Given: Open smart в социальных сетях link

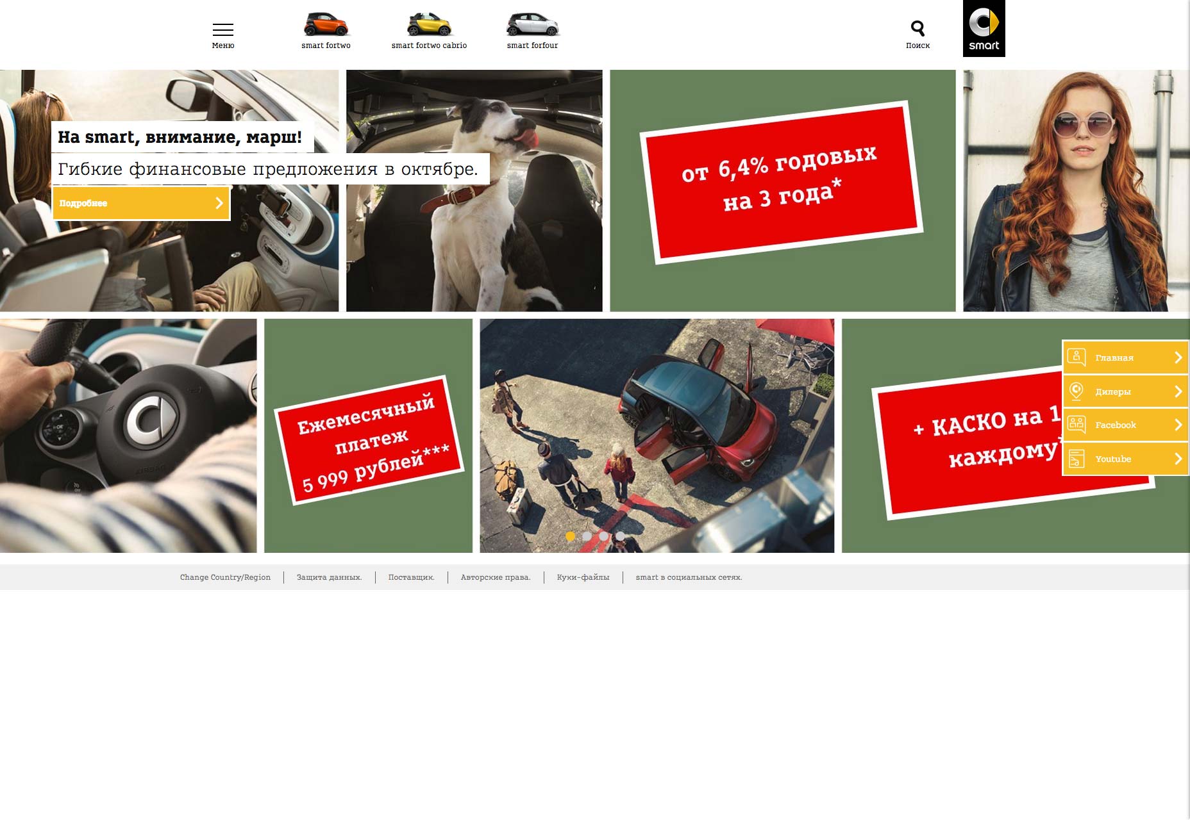Looking at the screenshot, I should pyautogui.click(x=689, y=577).
